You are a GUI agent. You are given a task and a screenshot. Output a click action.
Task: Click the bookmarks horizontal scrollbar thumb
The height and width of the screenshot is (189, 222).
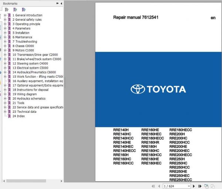26,181
